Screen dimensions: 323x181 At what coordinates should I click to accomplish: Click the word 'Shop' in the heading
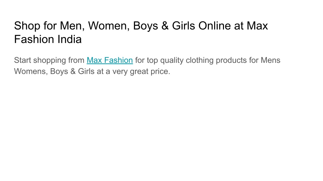pyautogui.click(x=27, y=26)
